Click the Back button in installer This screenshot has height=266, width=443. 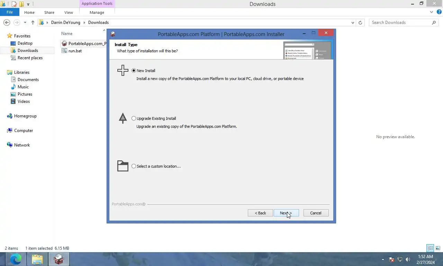coord(260,213)
